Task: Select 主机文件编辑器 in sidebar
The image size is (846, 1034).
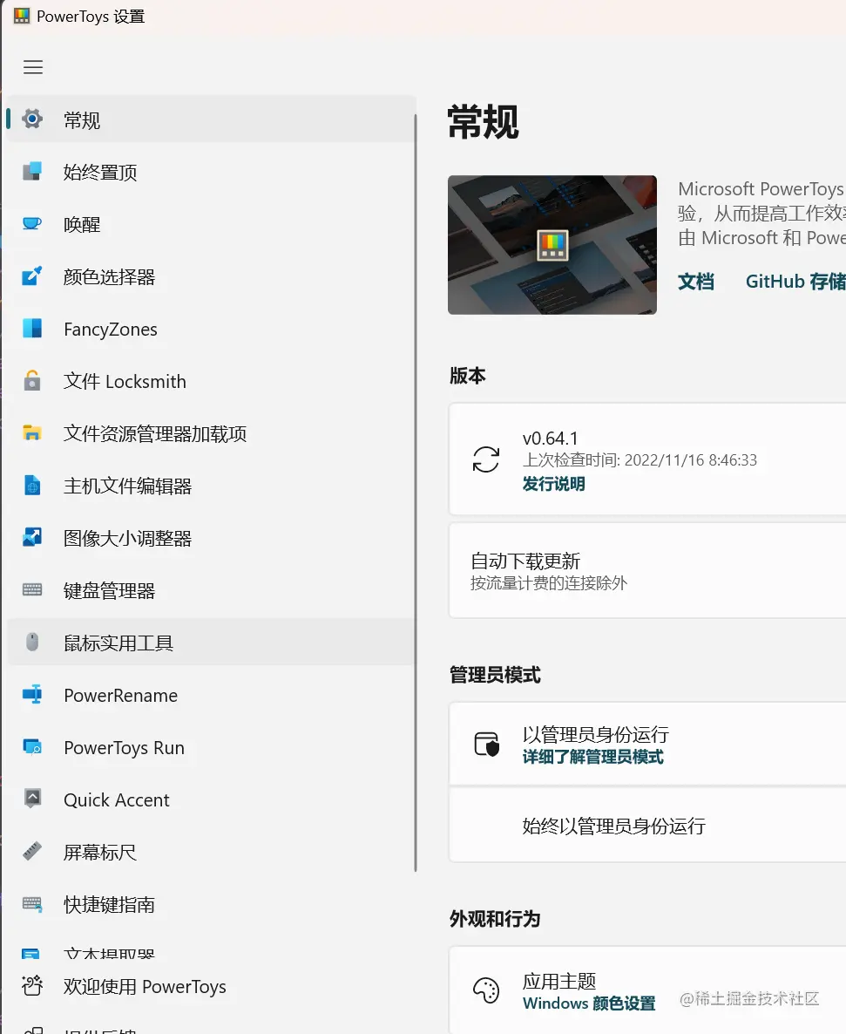Action: pyautogui.click(x=211, y=486)
